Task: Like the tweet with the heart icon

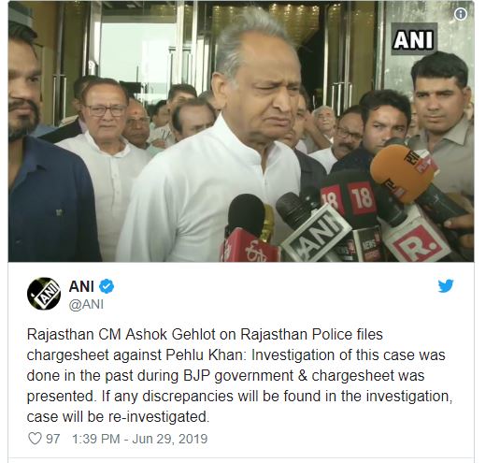Action: point(35,439)
